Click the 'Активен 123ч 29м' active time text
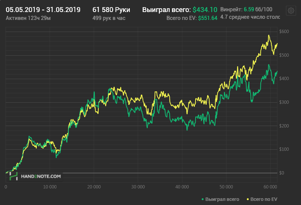Screen dimensions: 301x205 [28, 18]
